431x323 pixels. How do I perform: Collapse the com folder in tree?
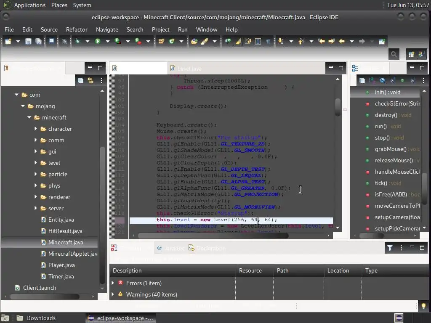tap(16, 95)
